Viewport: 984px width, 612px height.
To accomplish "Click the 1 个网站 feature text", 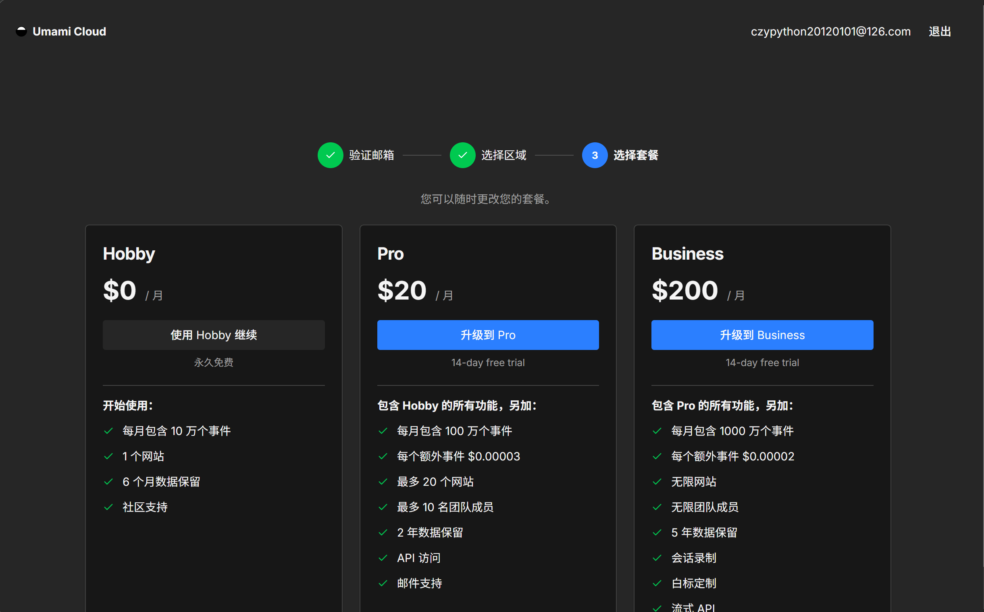I will pyautogui.click(x=143, y=456).
